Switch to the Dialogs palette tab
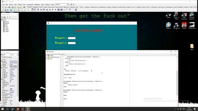Viewport: 198px width, 111px height. [128, 7]
